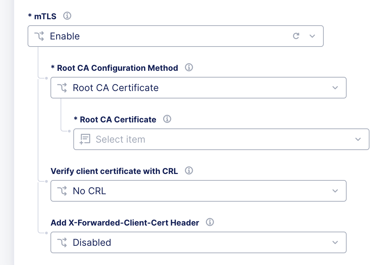The width and height of the screenshot is (389, 265).
Task: Open the No CRL dropdown chevron
Action: click(335, 191)
